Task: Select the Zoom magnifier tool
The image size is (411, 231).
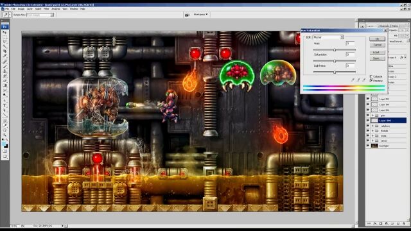Action: click(4, 135)
